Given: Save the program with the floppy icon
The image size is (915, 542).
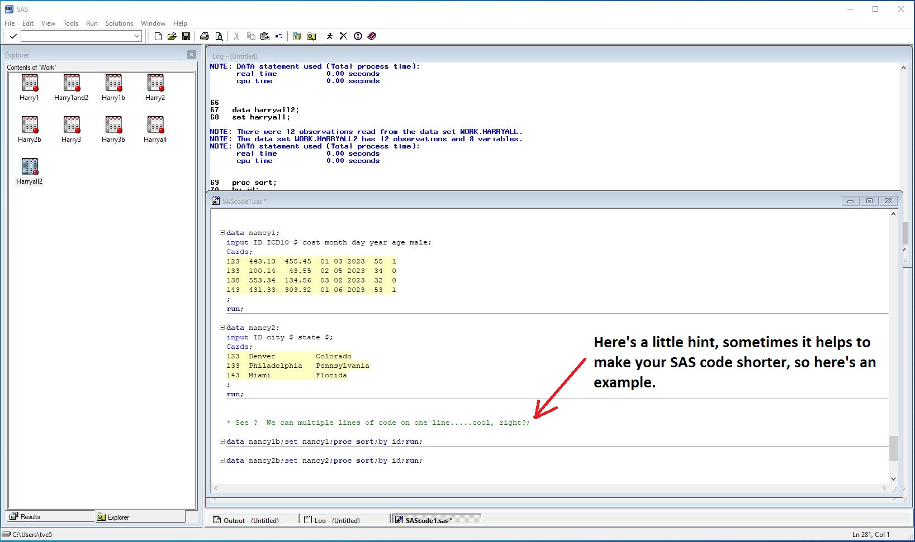Looking at the screenshot, I should (x=186, y=36).
